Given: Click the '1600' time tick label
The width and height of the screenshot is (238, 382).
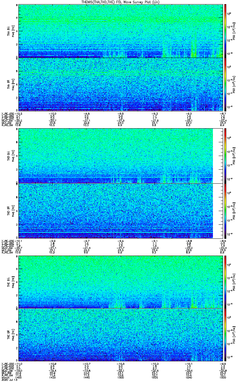Looking at the screenshot, I should click(223, 378).
